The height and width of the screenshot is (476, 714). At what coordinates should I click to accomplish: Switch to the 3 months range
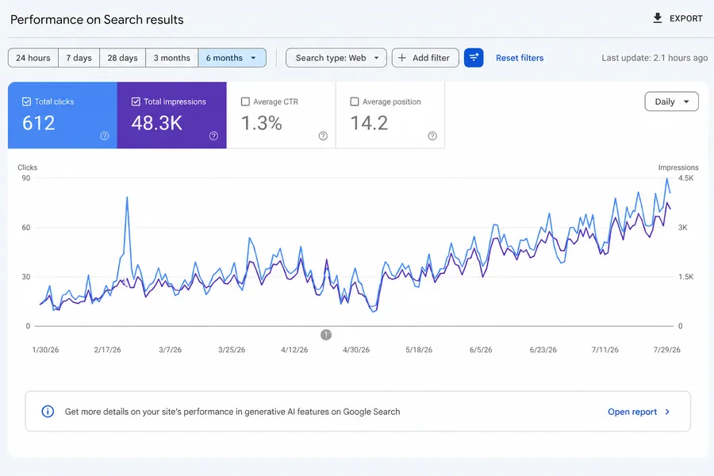[x=171, y=58]
